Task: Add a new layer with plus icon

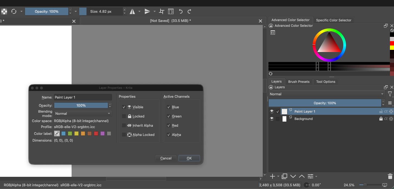Action: pyautogui.click(x=273, y=176)
